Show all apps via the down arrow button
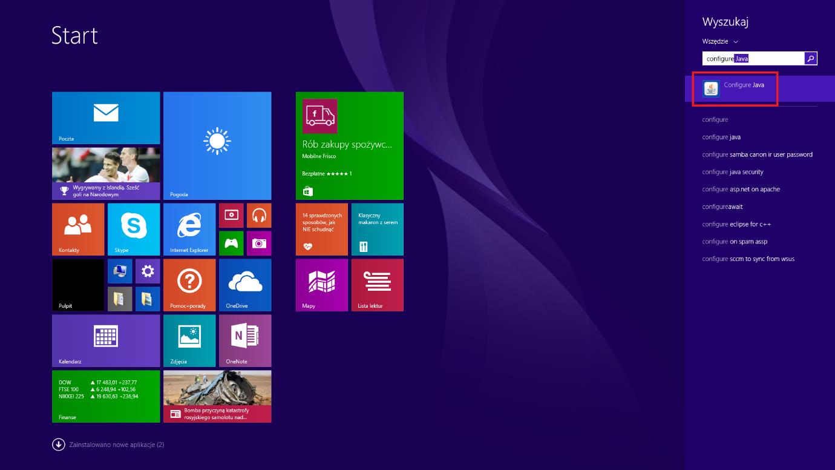Image resolution: width=835 pixels, height=470 pixels. pos(59,445)
